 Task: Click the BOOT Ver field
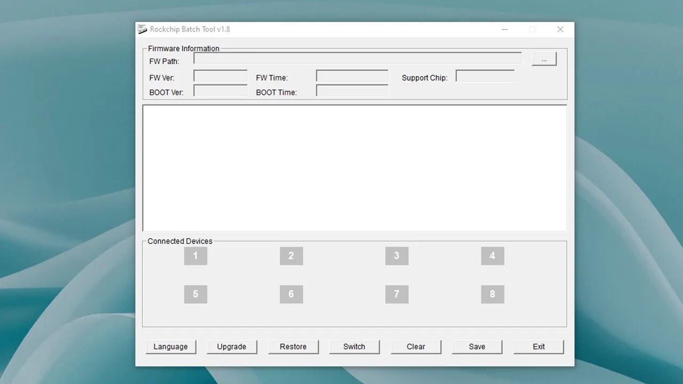point(220,91)
